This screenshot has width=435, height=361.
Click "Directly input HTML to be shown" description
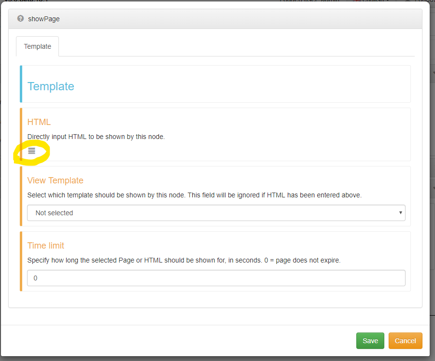[96, 137]
